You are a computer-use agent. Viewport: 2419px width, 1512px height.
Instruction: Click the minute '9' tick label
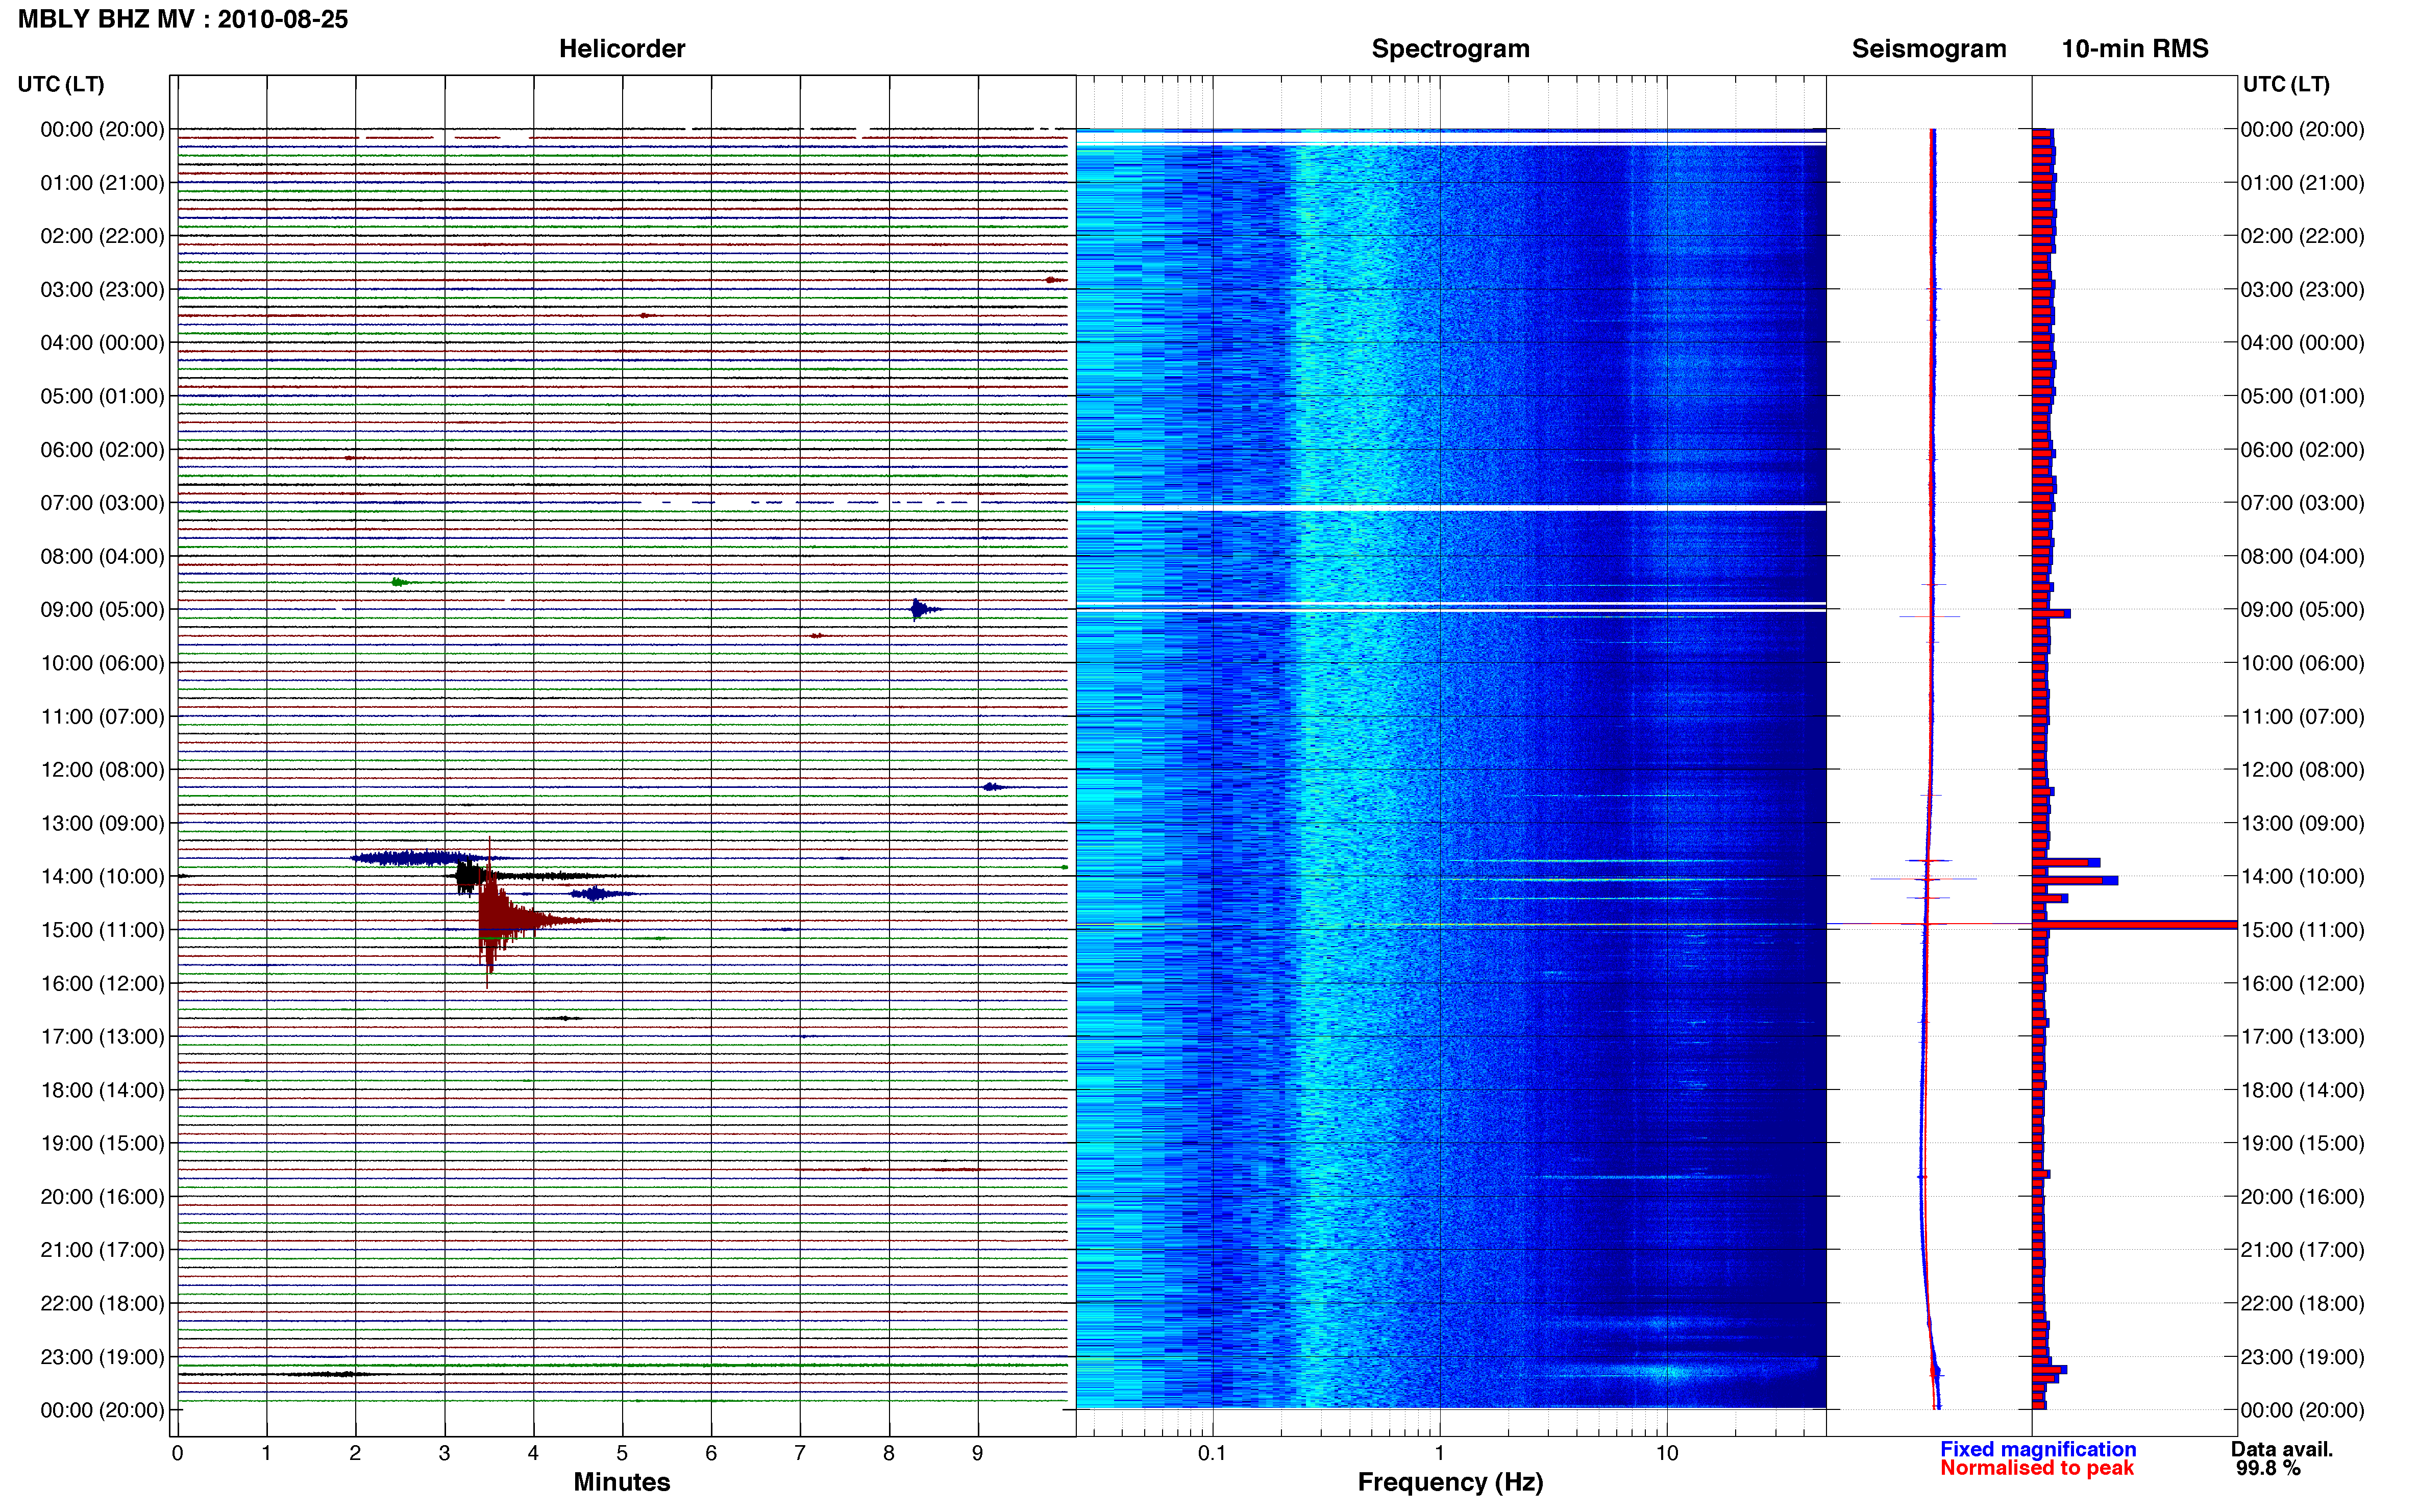[x=978, y=1453]
